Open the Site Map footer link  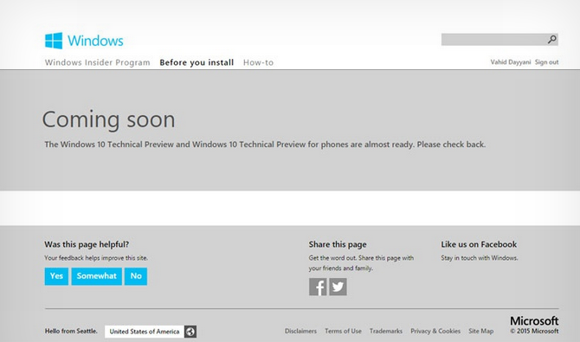click(480, 331)
